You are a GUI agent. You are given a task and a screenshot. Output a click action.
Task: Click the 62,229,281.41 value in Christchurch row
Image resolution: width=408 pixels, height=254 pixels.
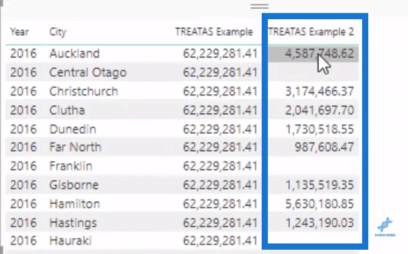(220, 92)
